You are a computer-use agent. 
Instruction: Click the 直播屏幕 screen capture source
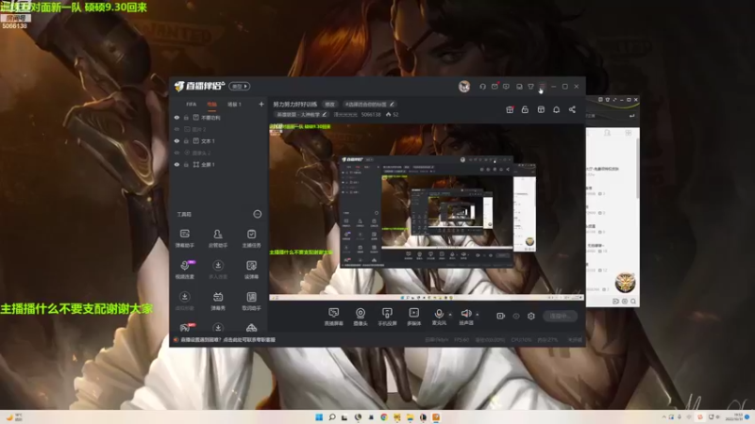333,317
